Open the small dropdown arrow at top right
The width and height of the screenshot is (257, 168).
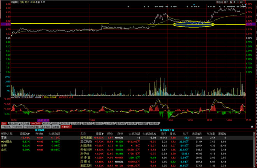tap(244, 2)
